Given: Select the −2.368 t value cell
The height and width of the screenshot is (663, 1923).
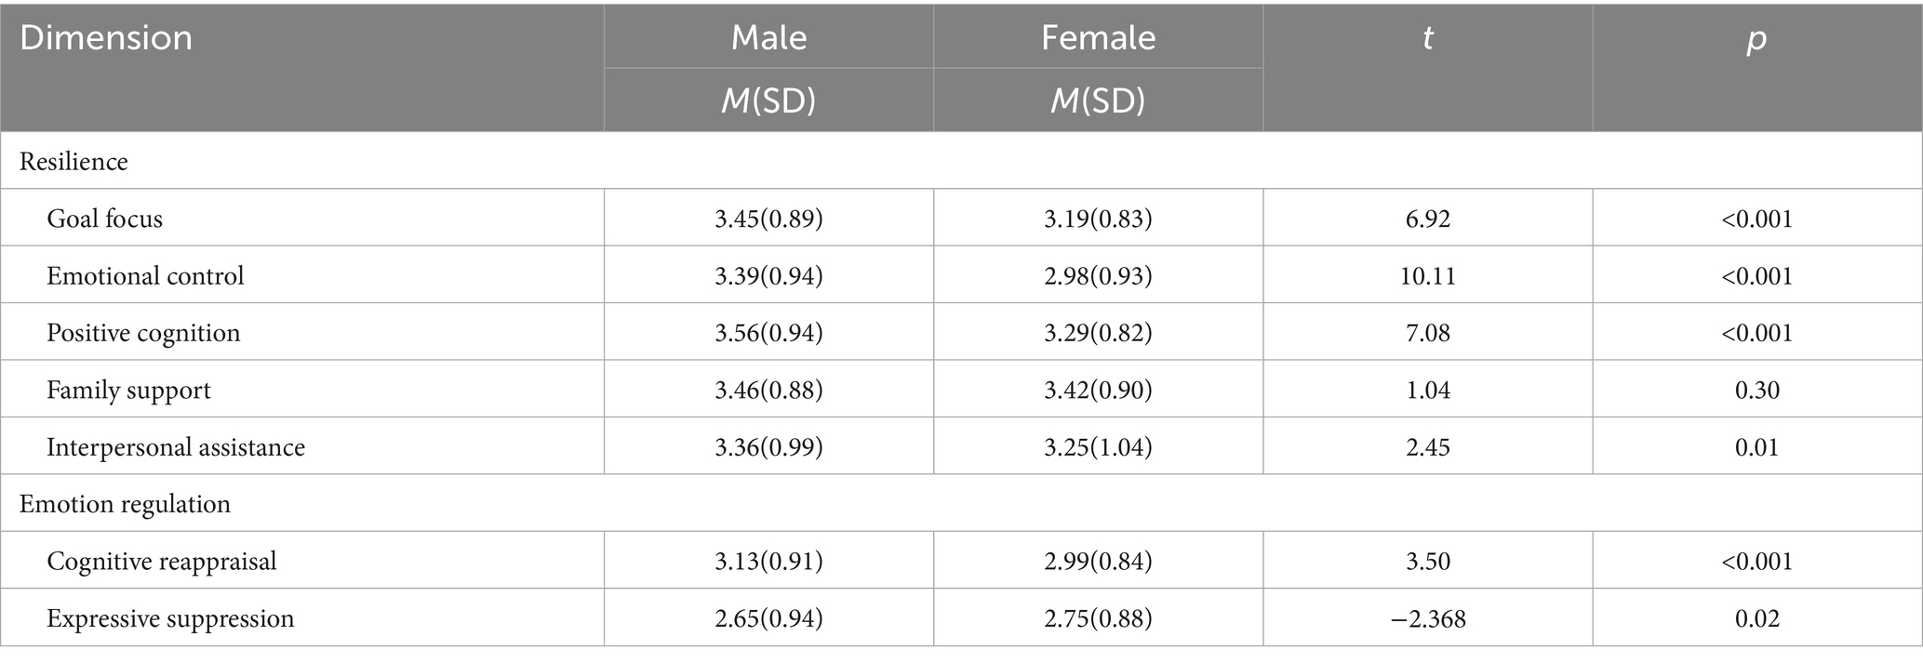Looking at the screenshot, I should point(1427,618).
